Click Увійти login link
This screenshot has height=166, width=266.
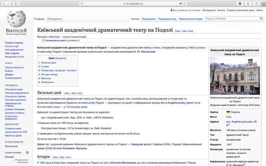(x=259, y=10)
